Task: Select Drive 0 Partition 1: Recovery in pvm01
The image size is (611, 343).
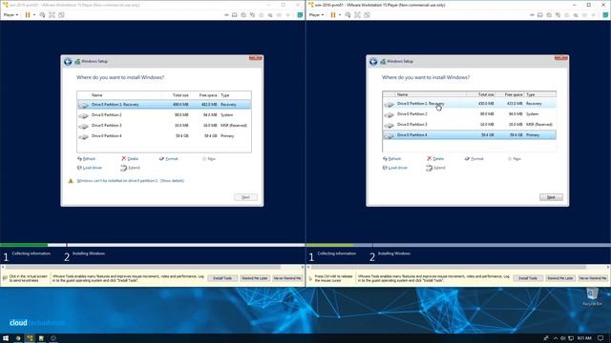Action: click(470, 104)
